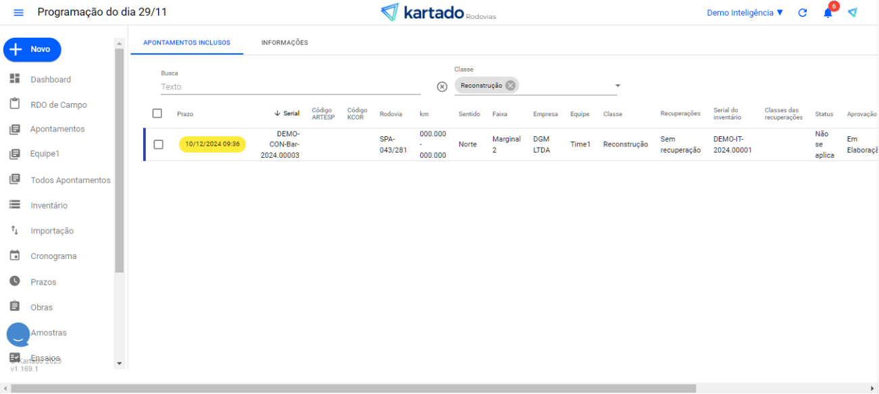Click the Novo button
The image size is (879, 394).
(32, 49)
